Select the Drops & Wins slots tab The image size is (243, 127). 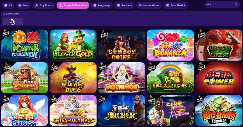(x=73, y=5)
